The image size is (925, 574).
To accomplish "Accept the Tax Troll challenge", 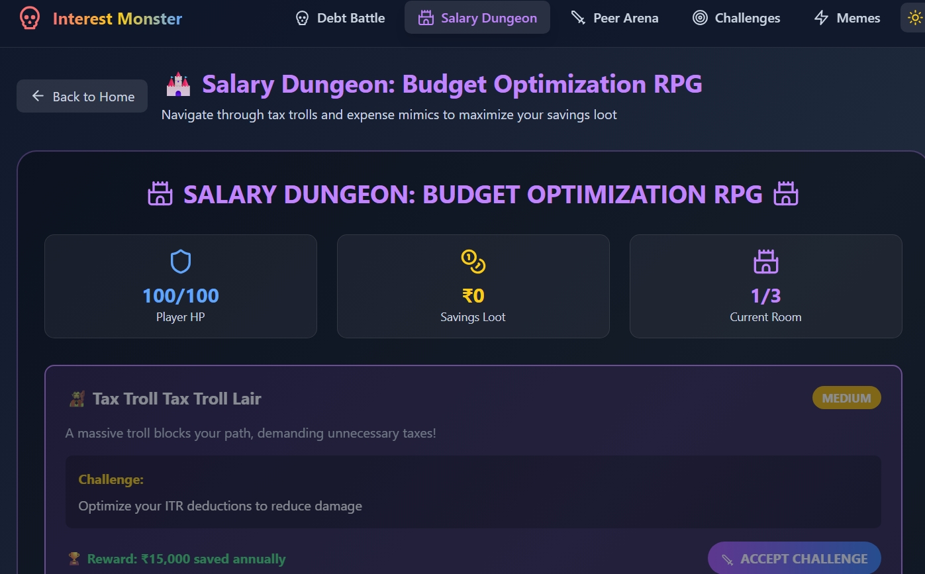I will [x=795, y=558].
